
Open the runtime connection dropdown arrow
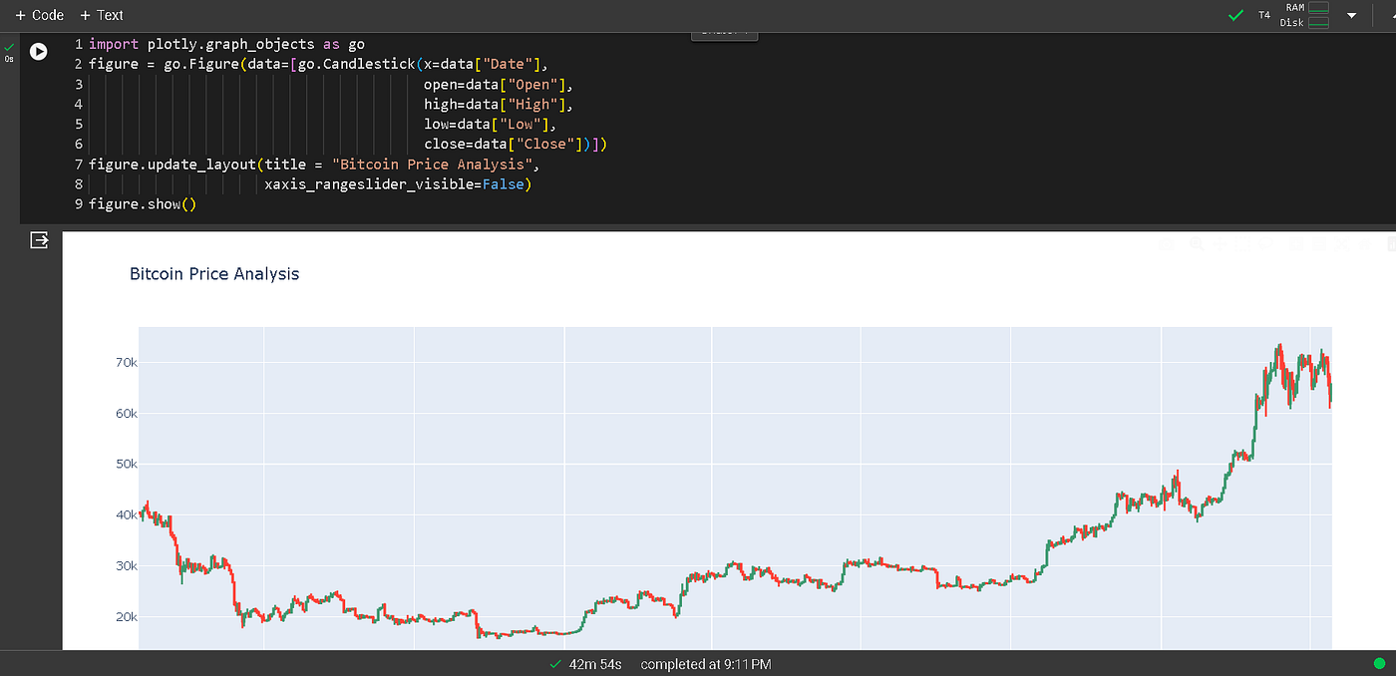click(1352, 16)
